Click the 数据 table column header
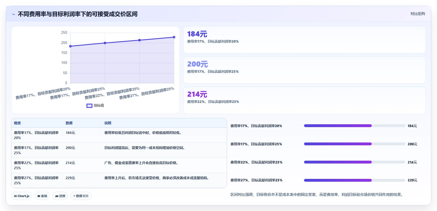 tap(69, 123)
